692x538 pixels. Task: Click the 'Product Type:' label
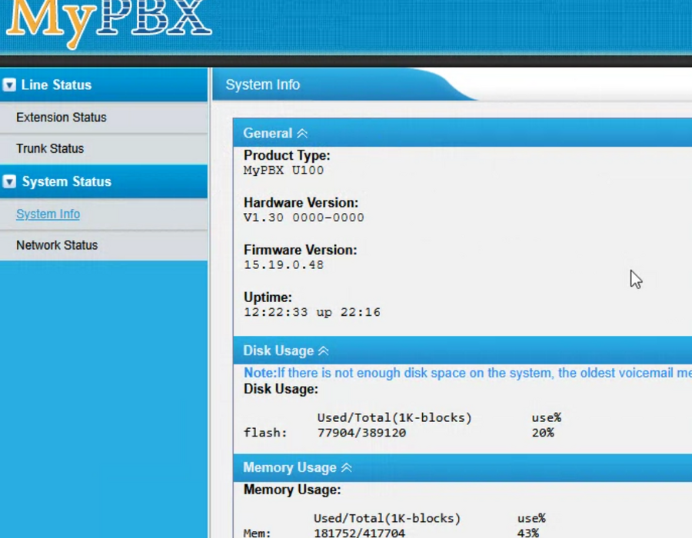[x=287, y=155]
